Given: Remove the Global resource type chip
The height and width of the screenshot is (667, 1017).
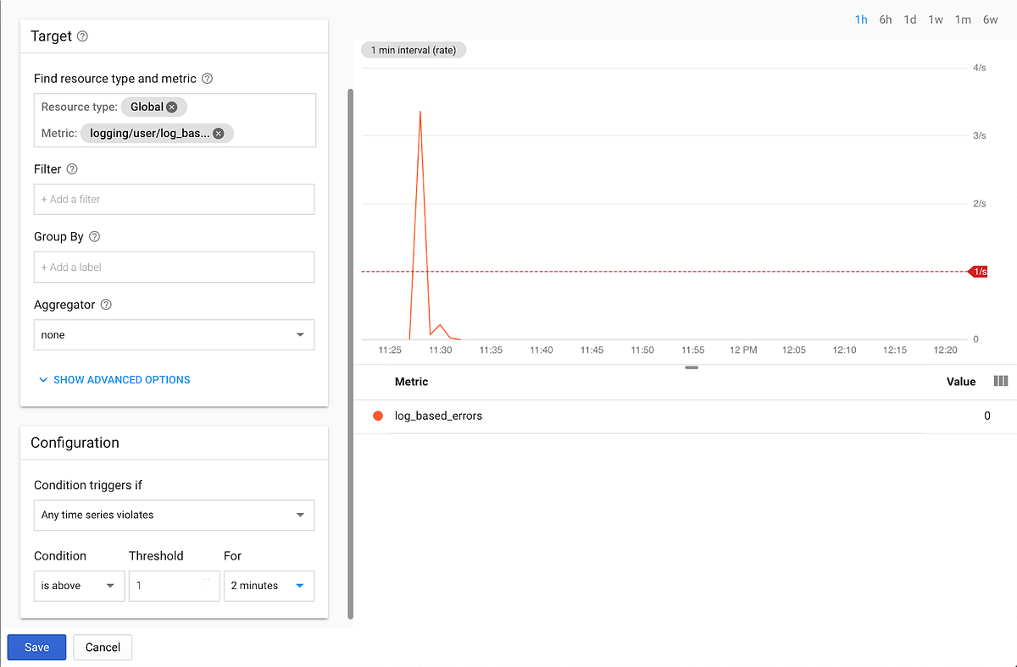Looking at the screenshot, I should tap(172, 107).
